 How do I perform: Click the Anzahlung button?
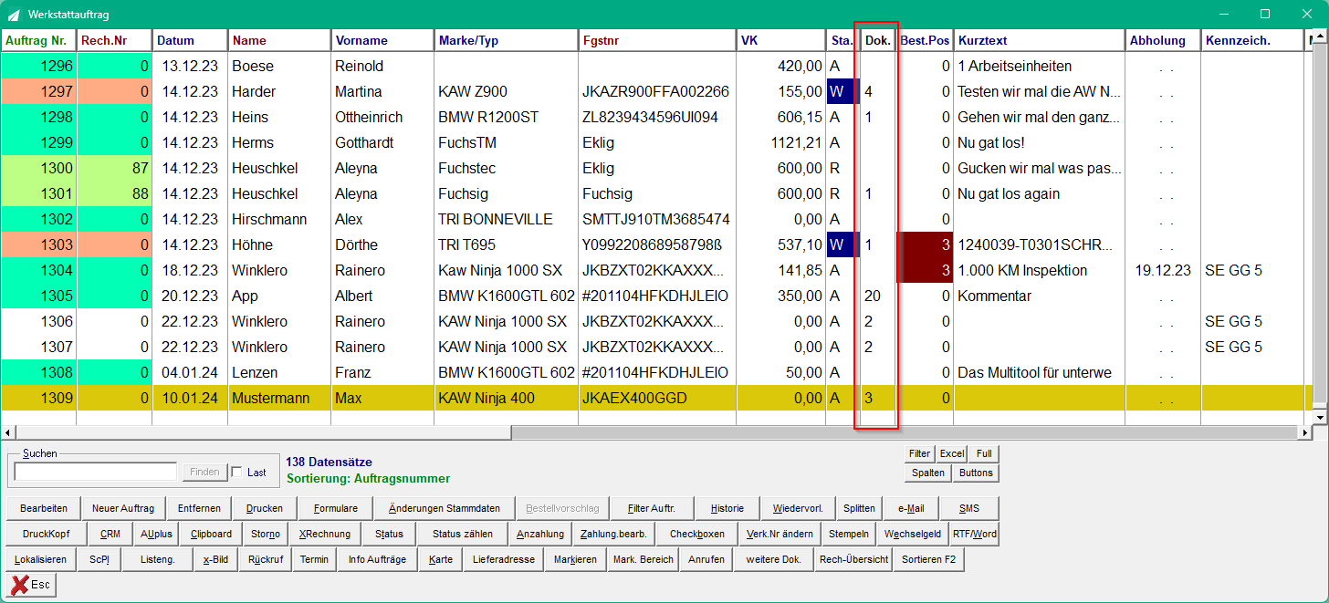pos(540,534)
